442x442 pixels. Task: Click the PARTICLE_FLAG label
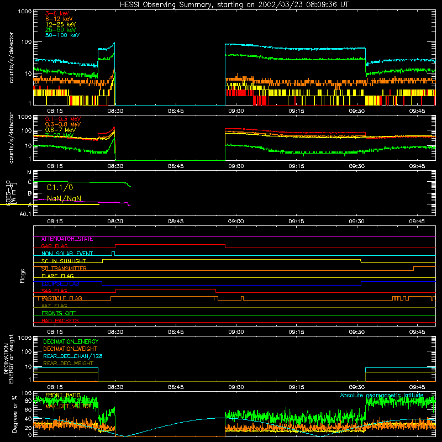(x=62, y=298)
